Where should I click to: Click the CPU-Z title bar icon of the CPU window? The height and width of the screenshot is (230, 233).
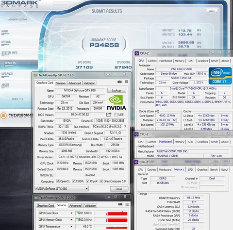click(x=137, y=53)
